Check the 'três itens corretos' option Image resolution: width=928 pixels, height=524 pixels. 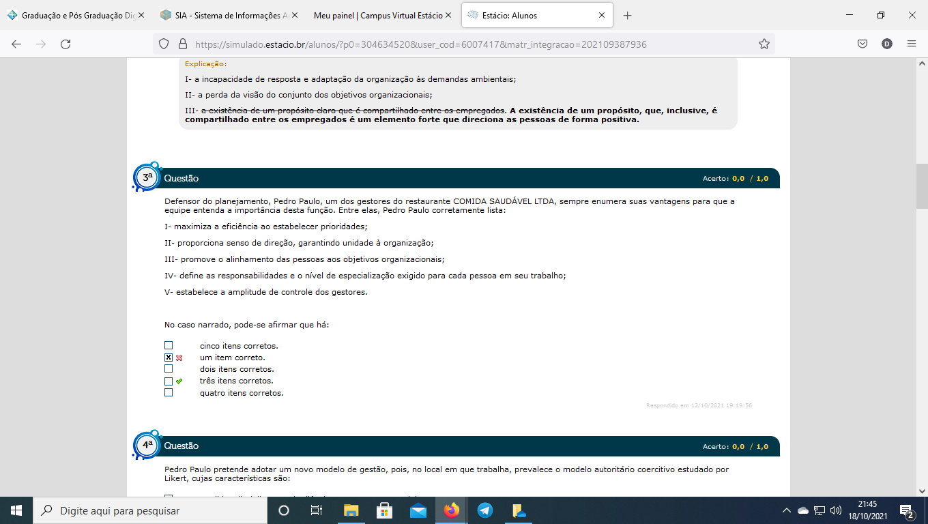pos(169,381)
